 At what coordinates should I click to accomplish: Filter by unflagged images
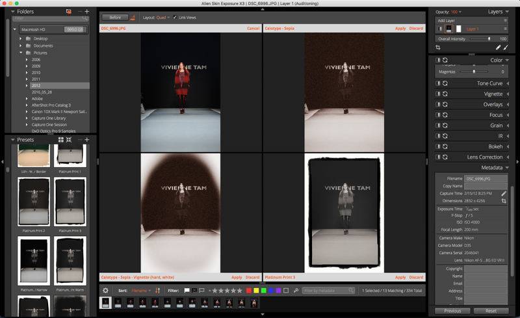[201, 291]
